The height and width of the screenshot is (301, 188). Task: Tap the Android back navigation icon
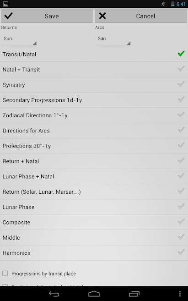[x=54, y=294]
